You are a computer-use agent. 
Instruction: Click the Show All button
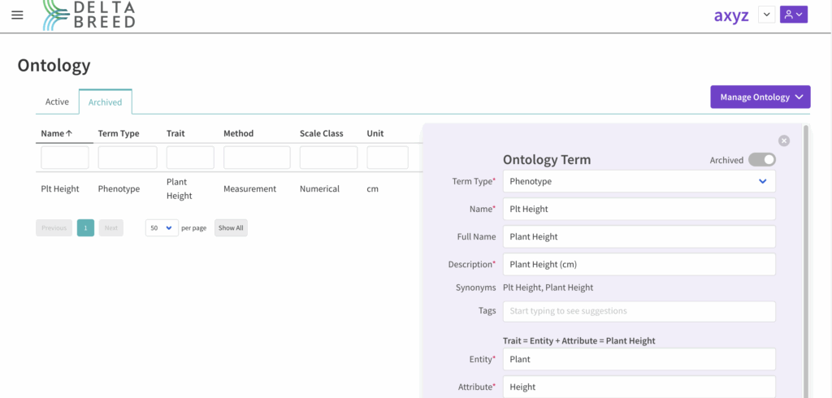(231, 228)
